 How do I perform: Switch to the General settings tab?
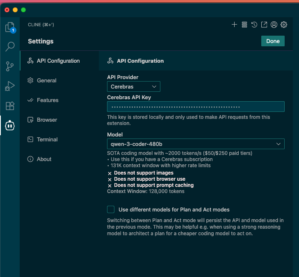pos(59,80)
